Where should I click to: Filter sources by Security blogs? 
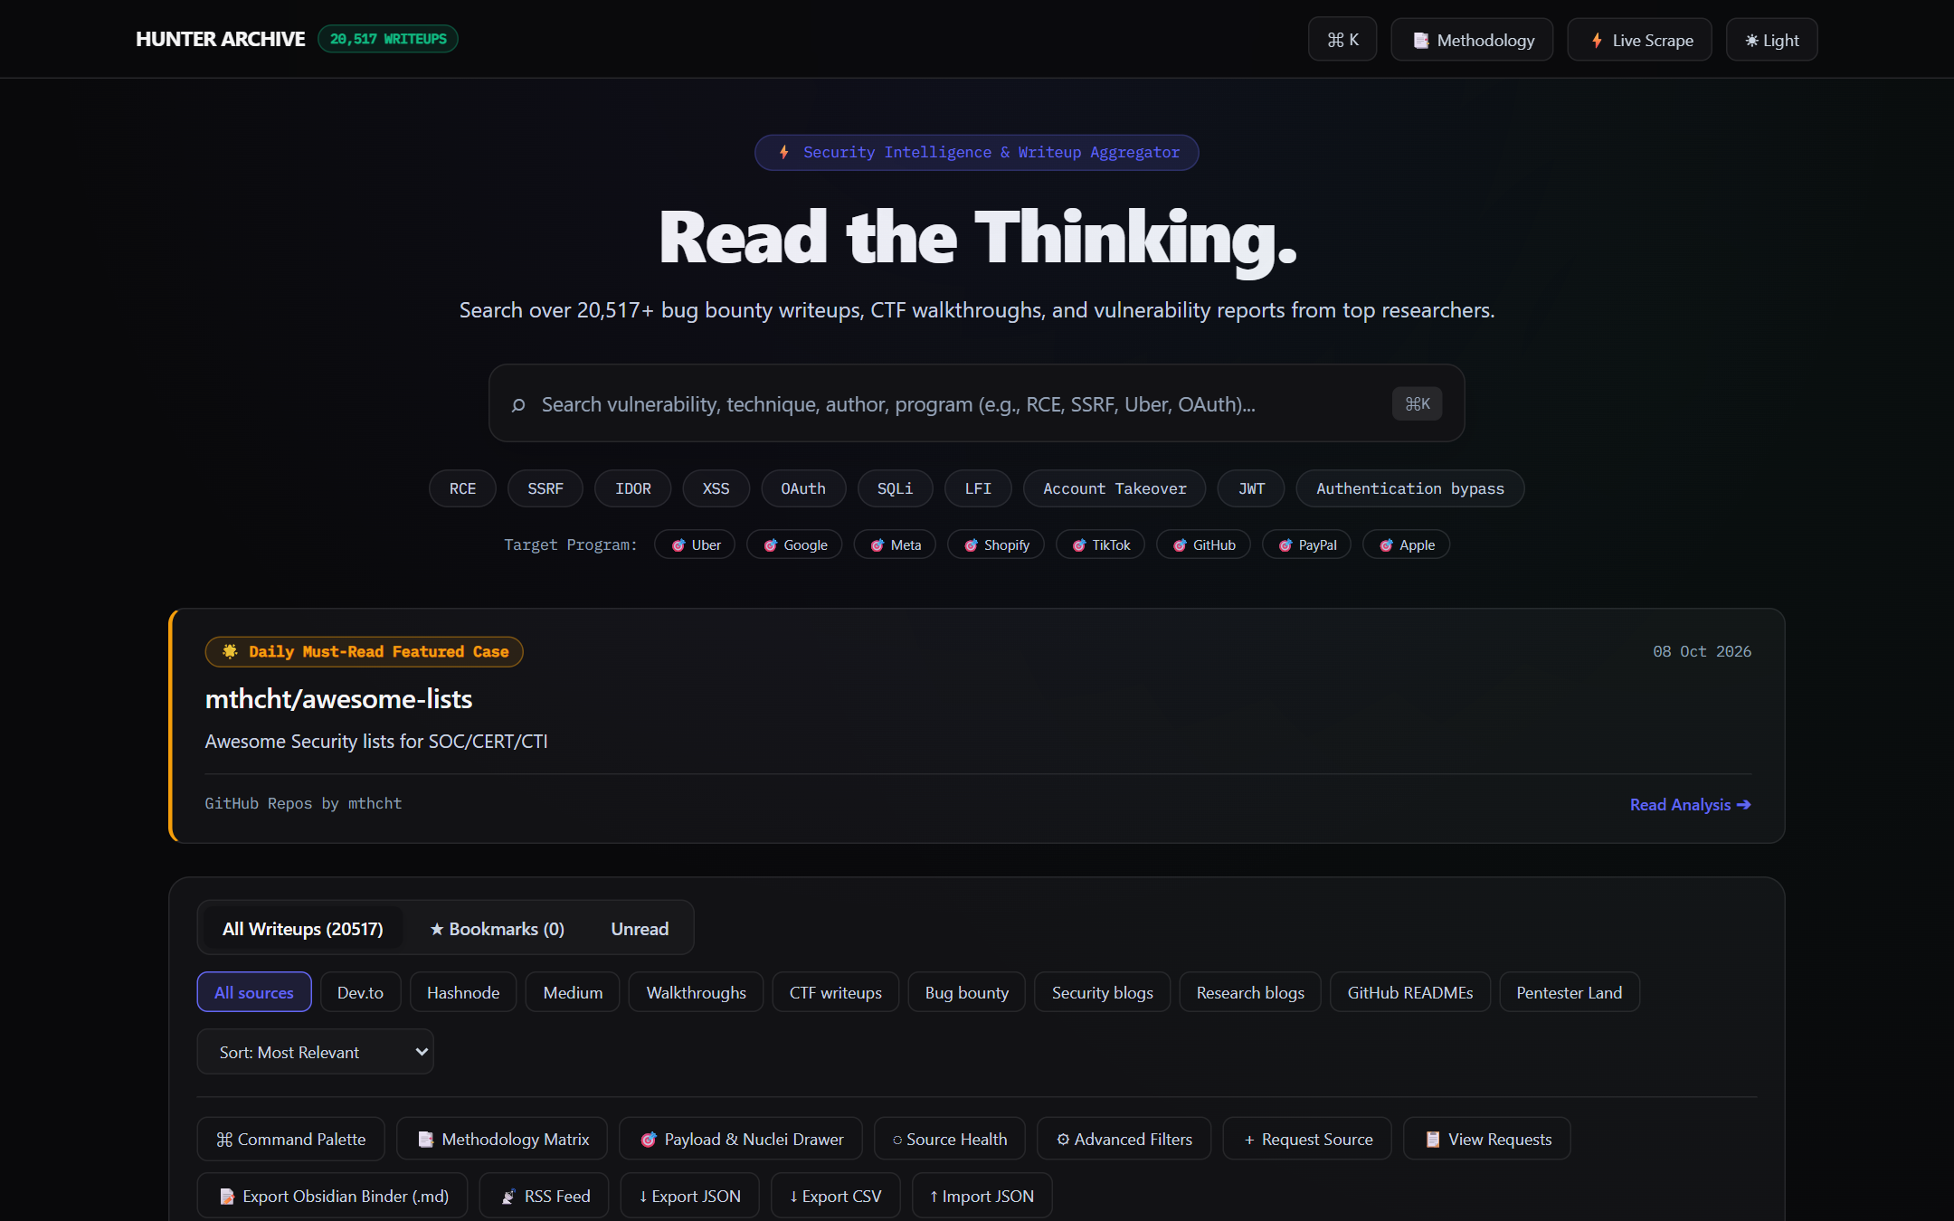1102,992
